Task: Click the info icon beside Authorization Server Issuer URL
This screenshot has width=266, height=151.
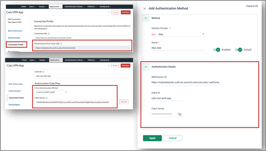Action: click(61, 44)
